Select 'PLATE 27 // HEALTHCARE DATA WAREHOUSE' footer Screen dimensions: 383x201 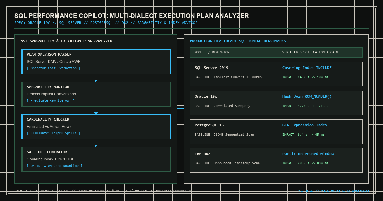(334, 191)
